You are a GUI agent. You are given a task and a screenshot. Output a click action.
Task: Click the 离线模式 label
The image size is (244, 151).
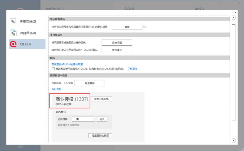pos(61,112)
